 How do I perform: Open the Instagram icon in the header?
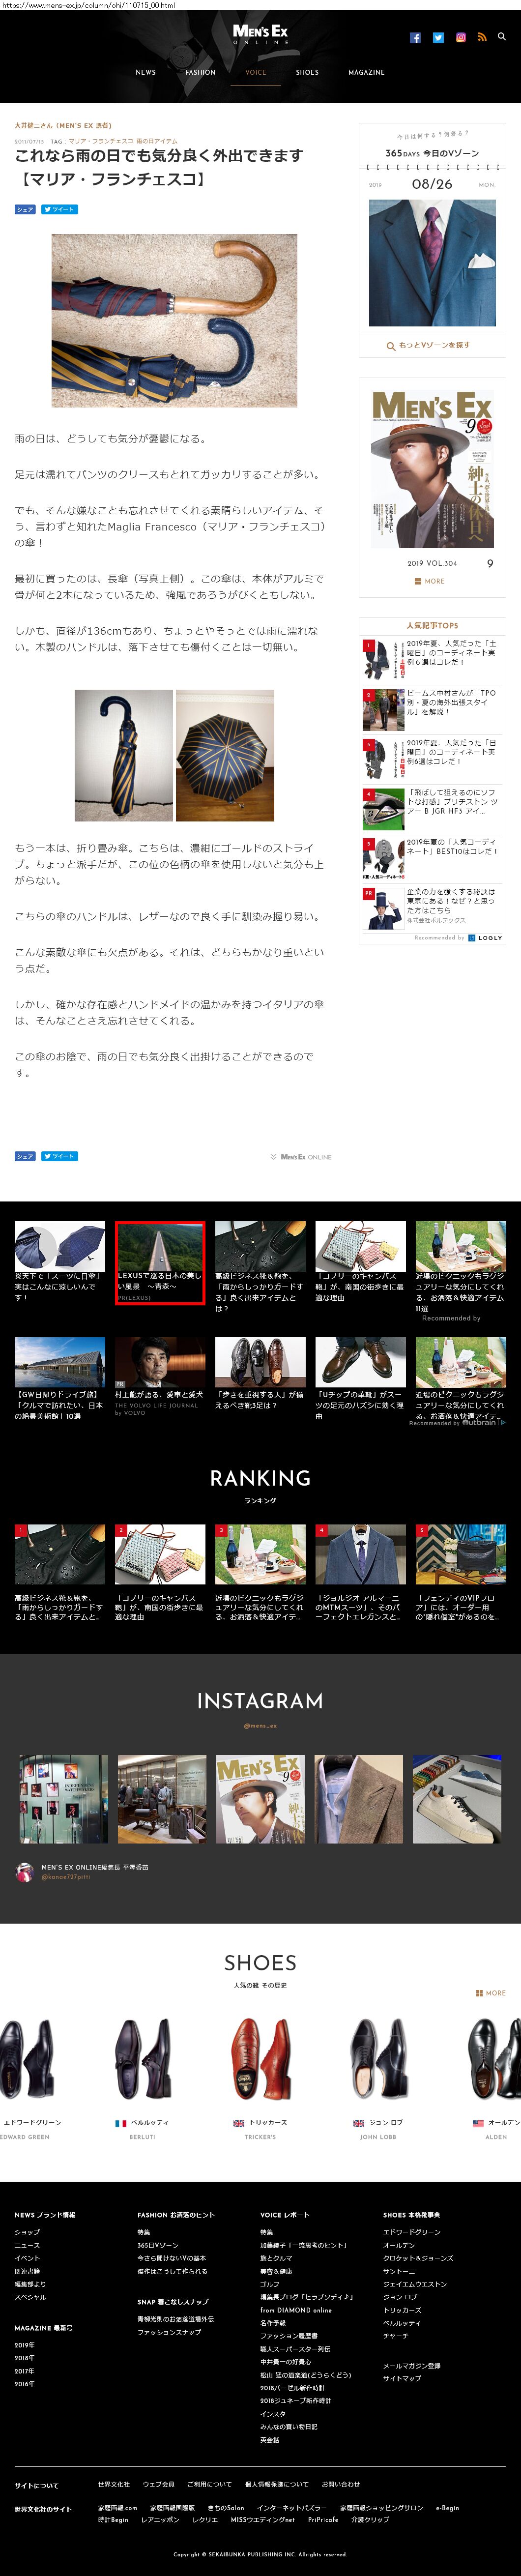(x=461, y=37)
